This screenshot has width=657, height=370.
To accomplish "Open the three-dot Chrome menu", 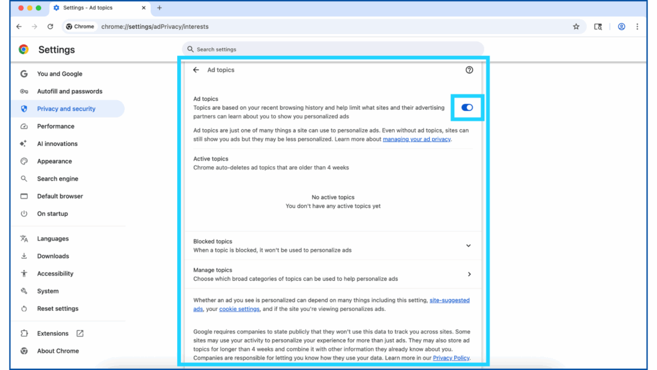I will point(637,27).
